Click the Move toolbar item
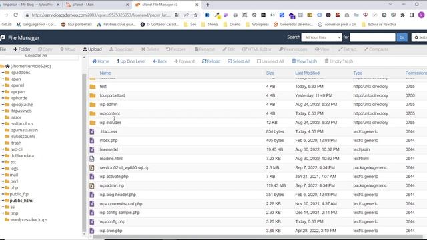Screen dimensions: 427x240 pos(67,49)
